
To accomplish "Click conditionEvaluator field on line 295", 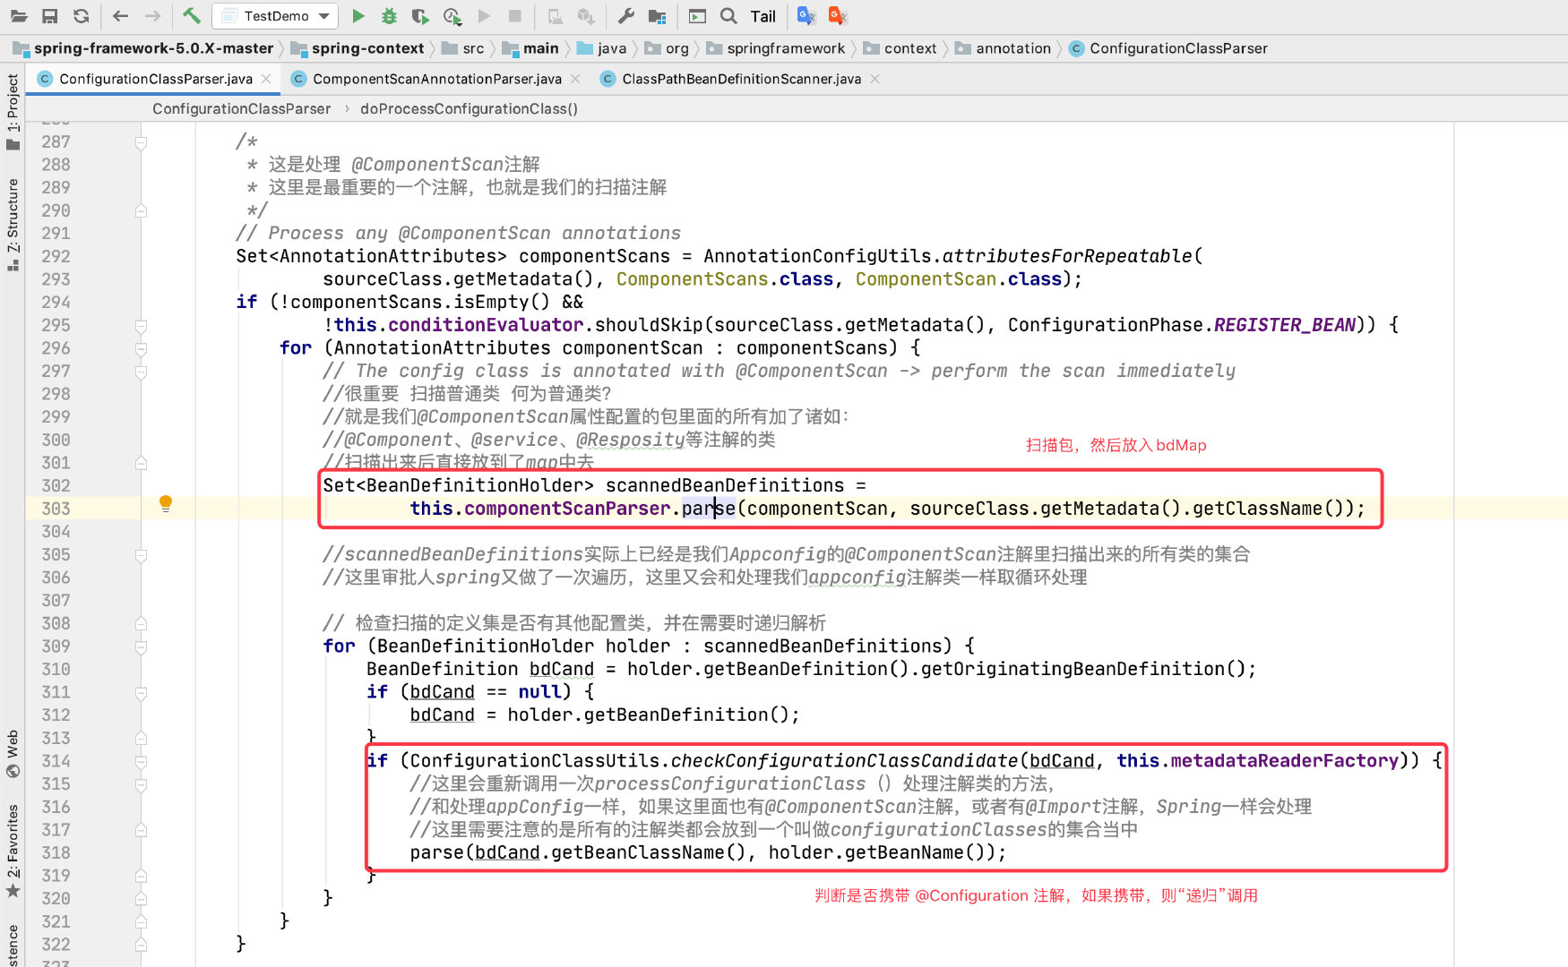I will pos(486,325).
